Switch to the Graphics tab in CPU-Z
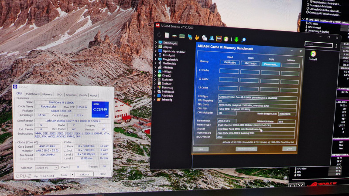The image size is (349, 196). tap(71, 95)
